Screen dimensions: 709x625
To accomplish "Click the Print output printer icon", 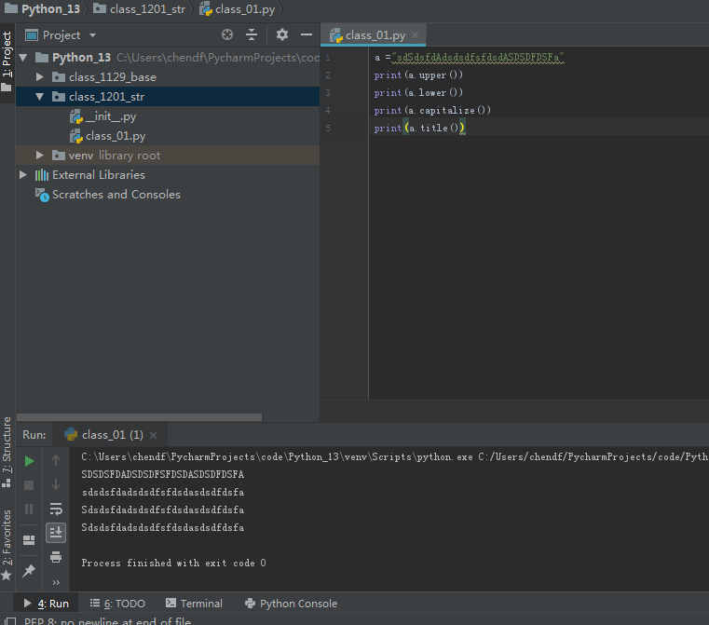I will (56, 557).
